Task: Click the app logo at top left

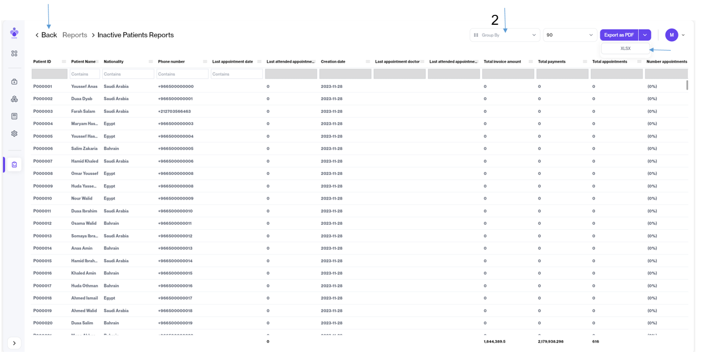Action: tap(14, 33)
